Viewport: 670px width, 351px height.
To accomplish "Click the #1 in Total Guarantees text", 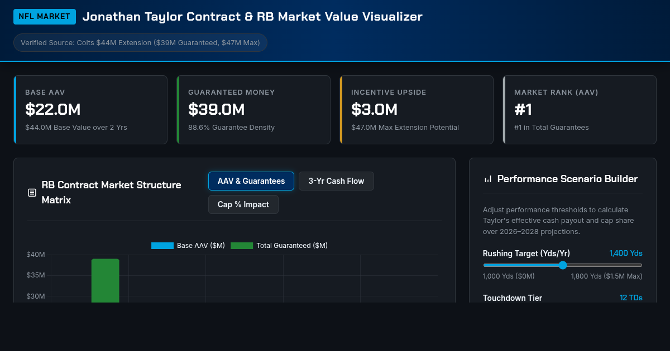I will coord(552,128).
